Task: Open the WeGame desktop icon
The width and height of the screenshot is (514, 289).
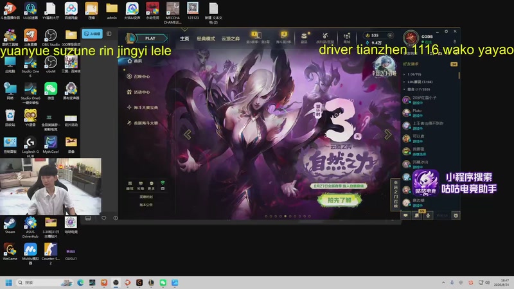Action: [10, 252]
